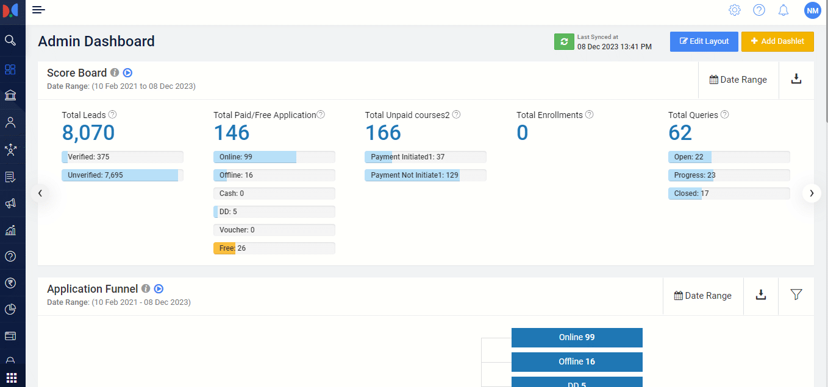Toggle the hamburger menu at top
The width and height of the screenshot is (828, 387).
[38, 10]
